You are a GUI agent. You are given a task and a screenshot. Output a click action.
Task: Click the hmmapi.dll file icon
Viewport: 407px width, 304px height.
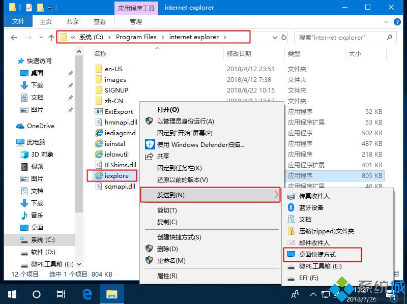[x=99, y=122]
